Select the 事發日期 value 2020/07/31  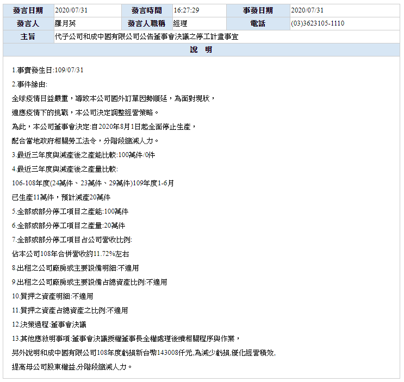coord(307,10)
